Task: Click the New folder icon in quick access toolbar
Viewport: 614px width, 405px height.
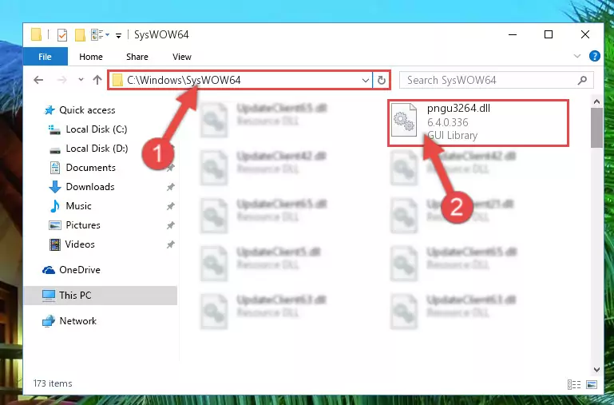Action: pos(80,35)
